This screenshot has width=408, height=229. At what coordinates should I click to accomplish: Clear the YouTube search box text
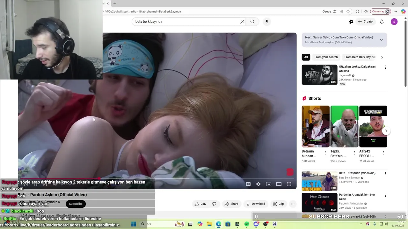pyautogui.click(x=242, y=22)
